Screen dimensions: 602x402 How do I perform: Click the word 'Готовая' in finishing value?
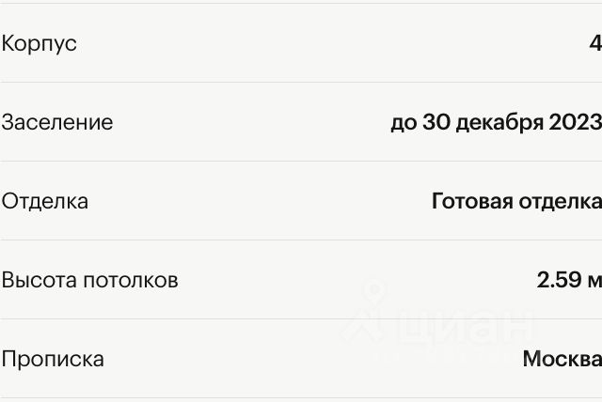pos(472,201)
